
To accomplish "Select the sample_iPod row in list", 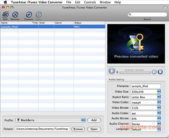I will coord(53,27).
